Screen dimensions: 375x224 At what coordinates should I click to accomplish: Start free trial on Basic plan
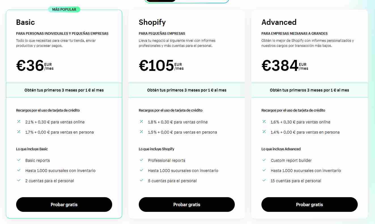(x=64, y=205)
